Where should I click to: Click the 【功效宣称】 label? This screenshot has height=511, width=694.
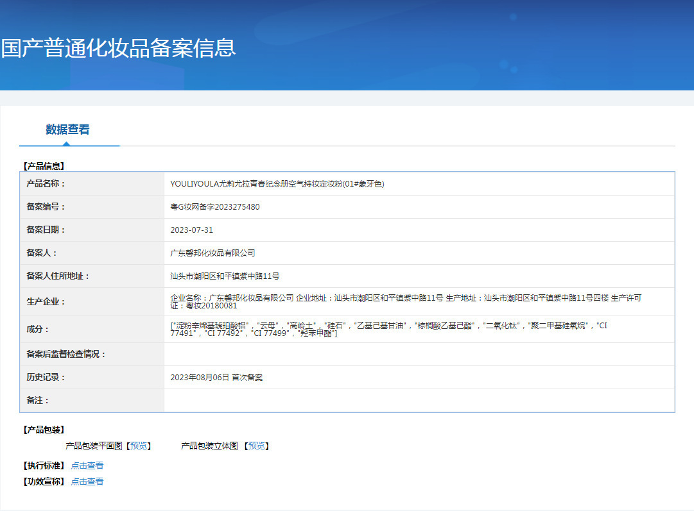click(x=44, y=482)
